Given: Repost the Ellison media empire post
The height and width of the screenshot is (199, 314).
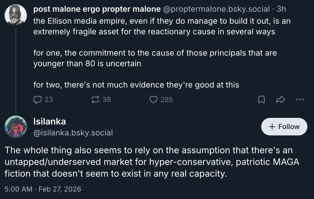Looking at the screenshot, I should (95, 99).
